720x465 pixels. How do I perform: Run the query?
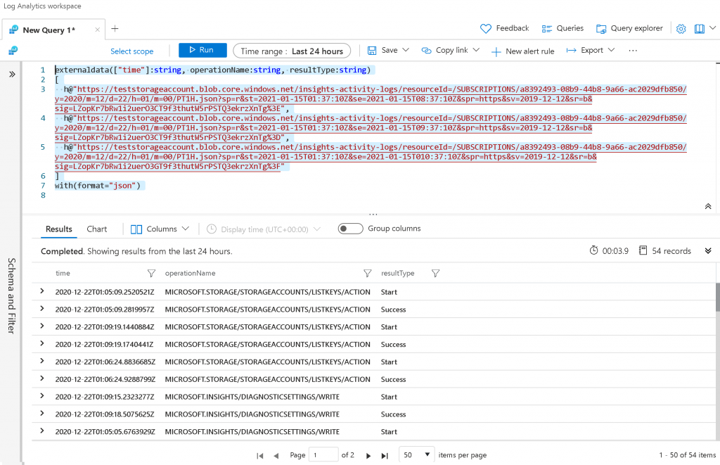[x=202, y=51]
